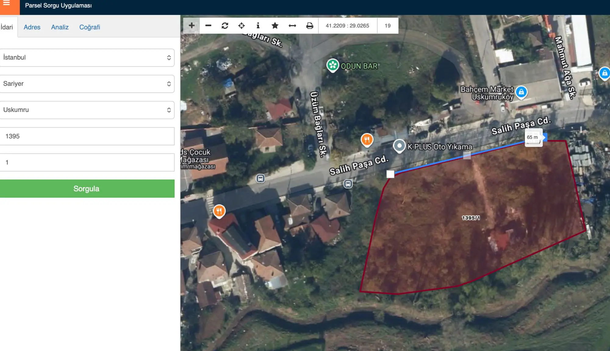The height and width of the screenshot is (351, 610).
Task: Click the star favorites icon
Action: (x=275, y=26)
